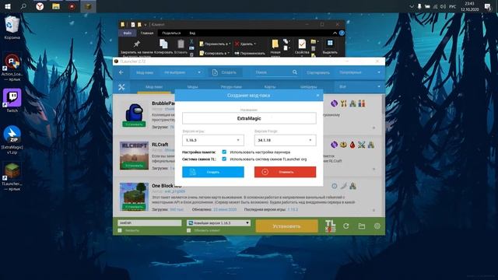Click the Windows Start button

click(8, 6)
